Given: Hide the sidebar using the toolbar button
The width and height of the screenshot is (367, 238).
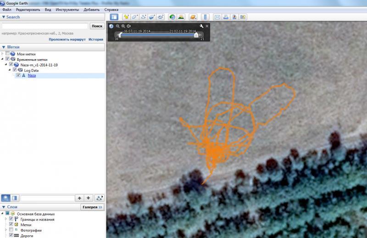Looking at the screenshot, I should [114, 17].
